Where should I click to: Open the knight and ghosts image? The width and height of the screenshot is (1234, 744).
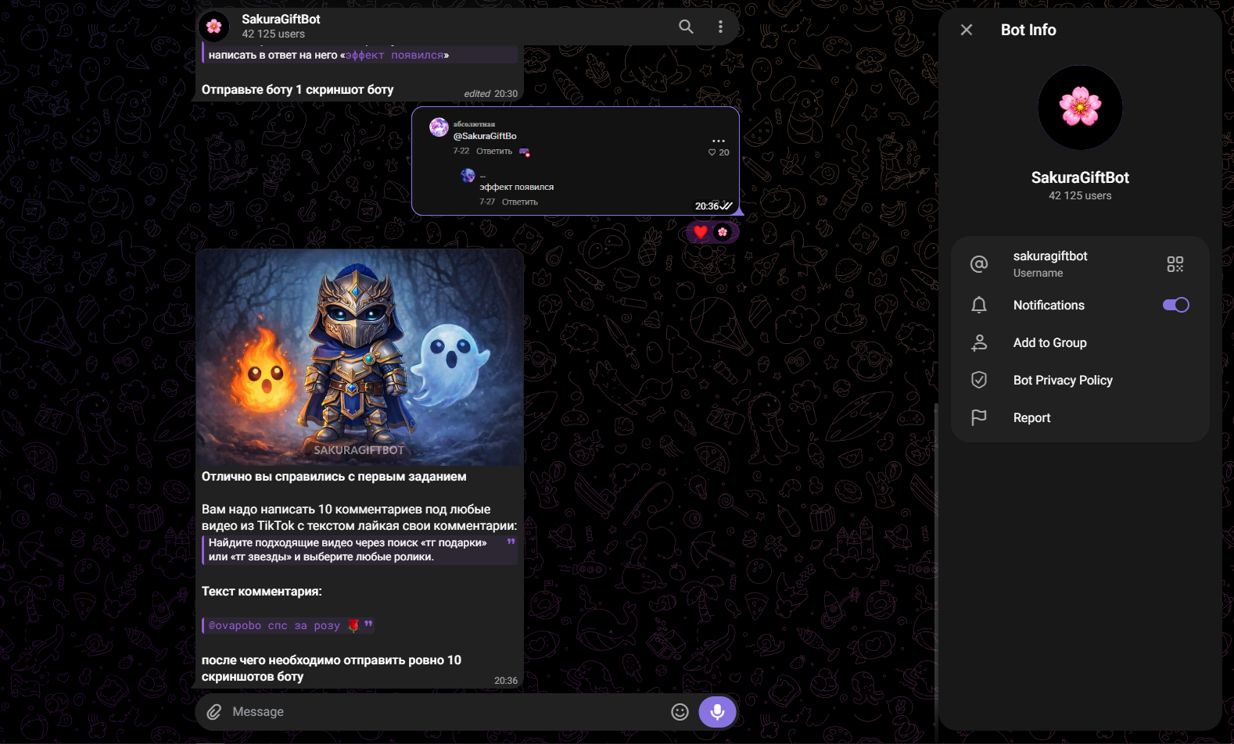[360, 357]
